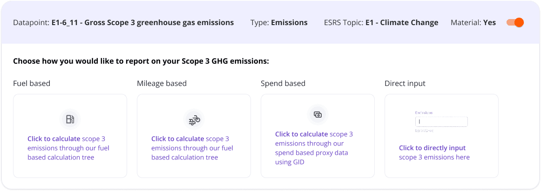Click the emissions input field preview

441,122
